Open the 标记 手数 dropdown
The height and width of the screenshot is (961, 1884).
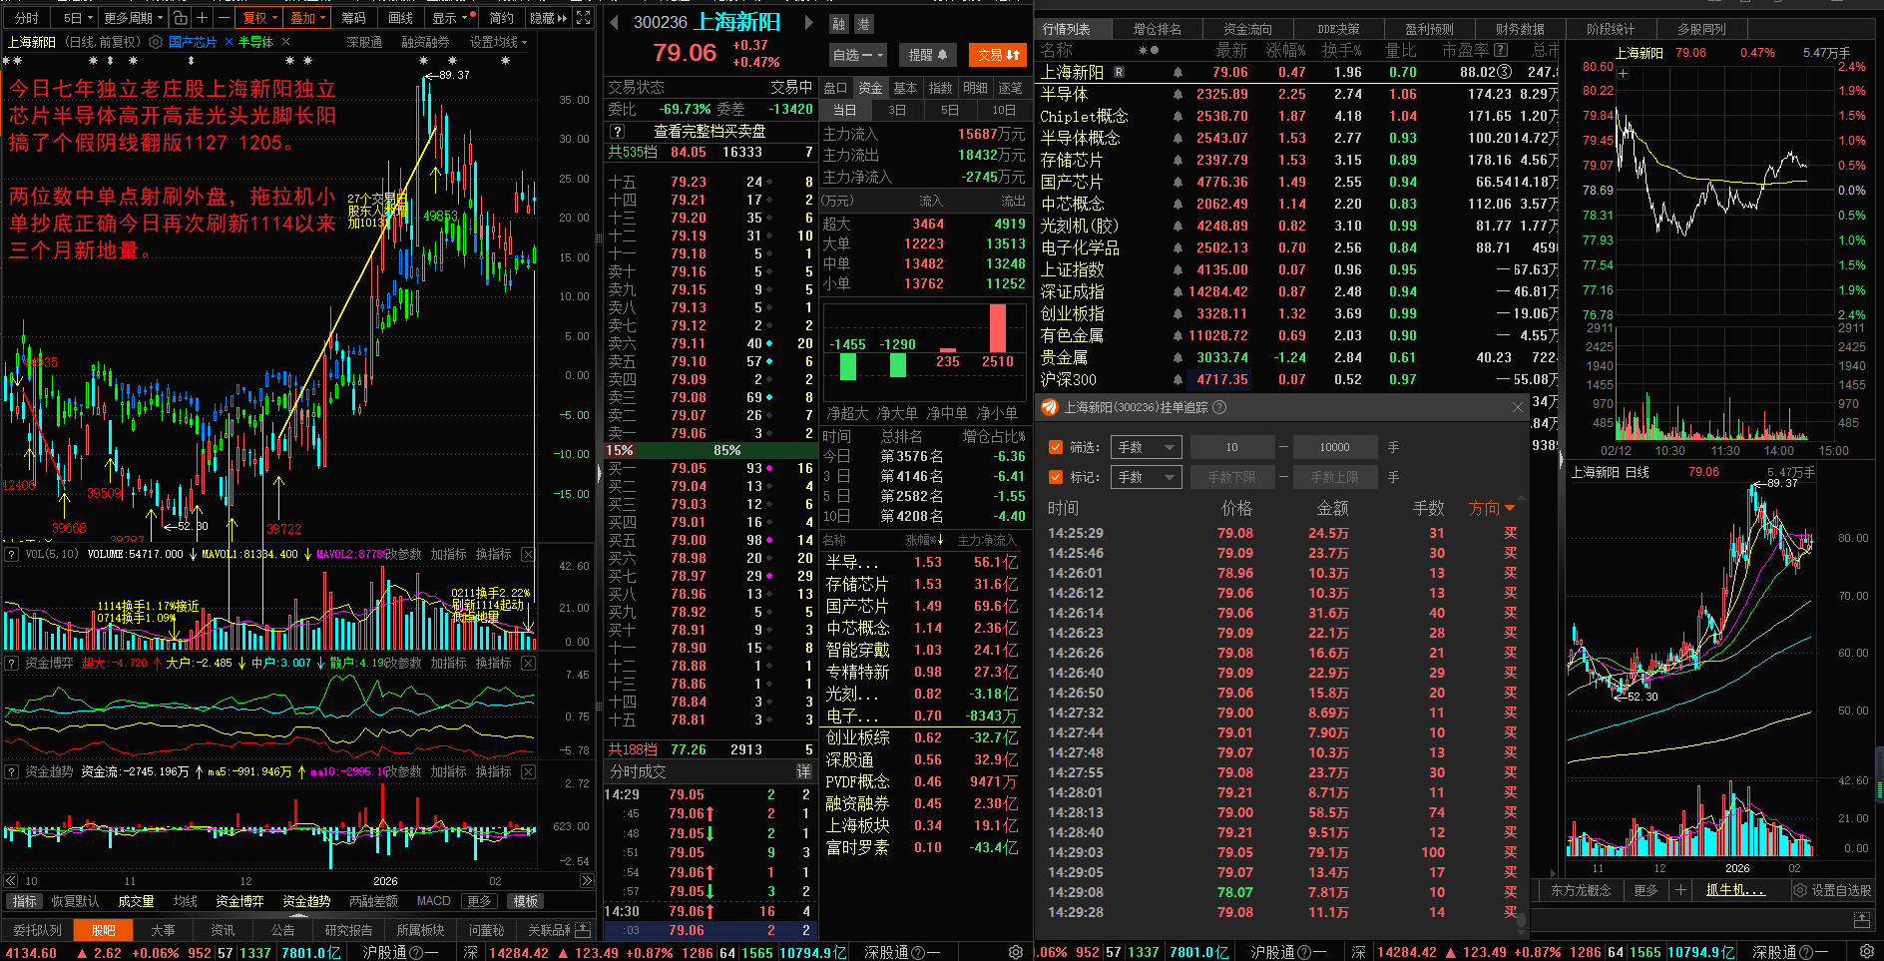pos(1147,477)
